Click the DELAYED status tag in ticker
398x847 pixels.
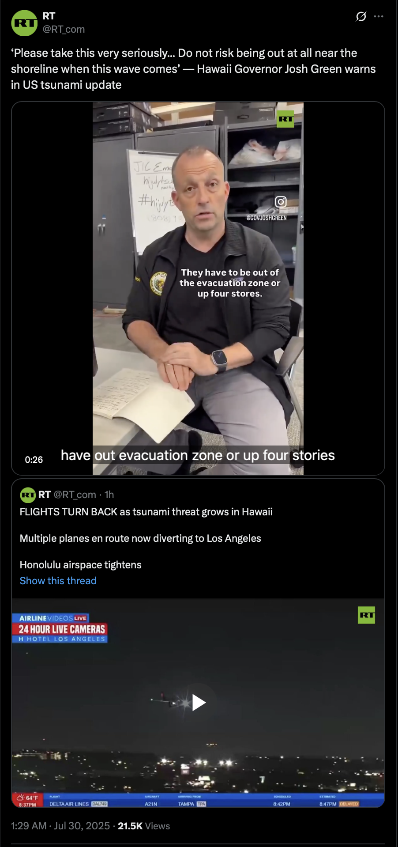349,804
